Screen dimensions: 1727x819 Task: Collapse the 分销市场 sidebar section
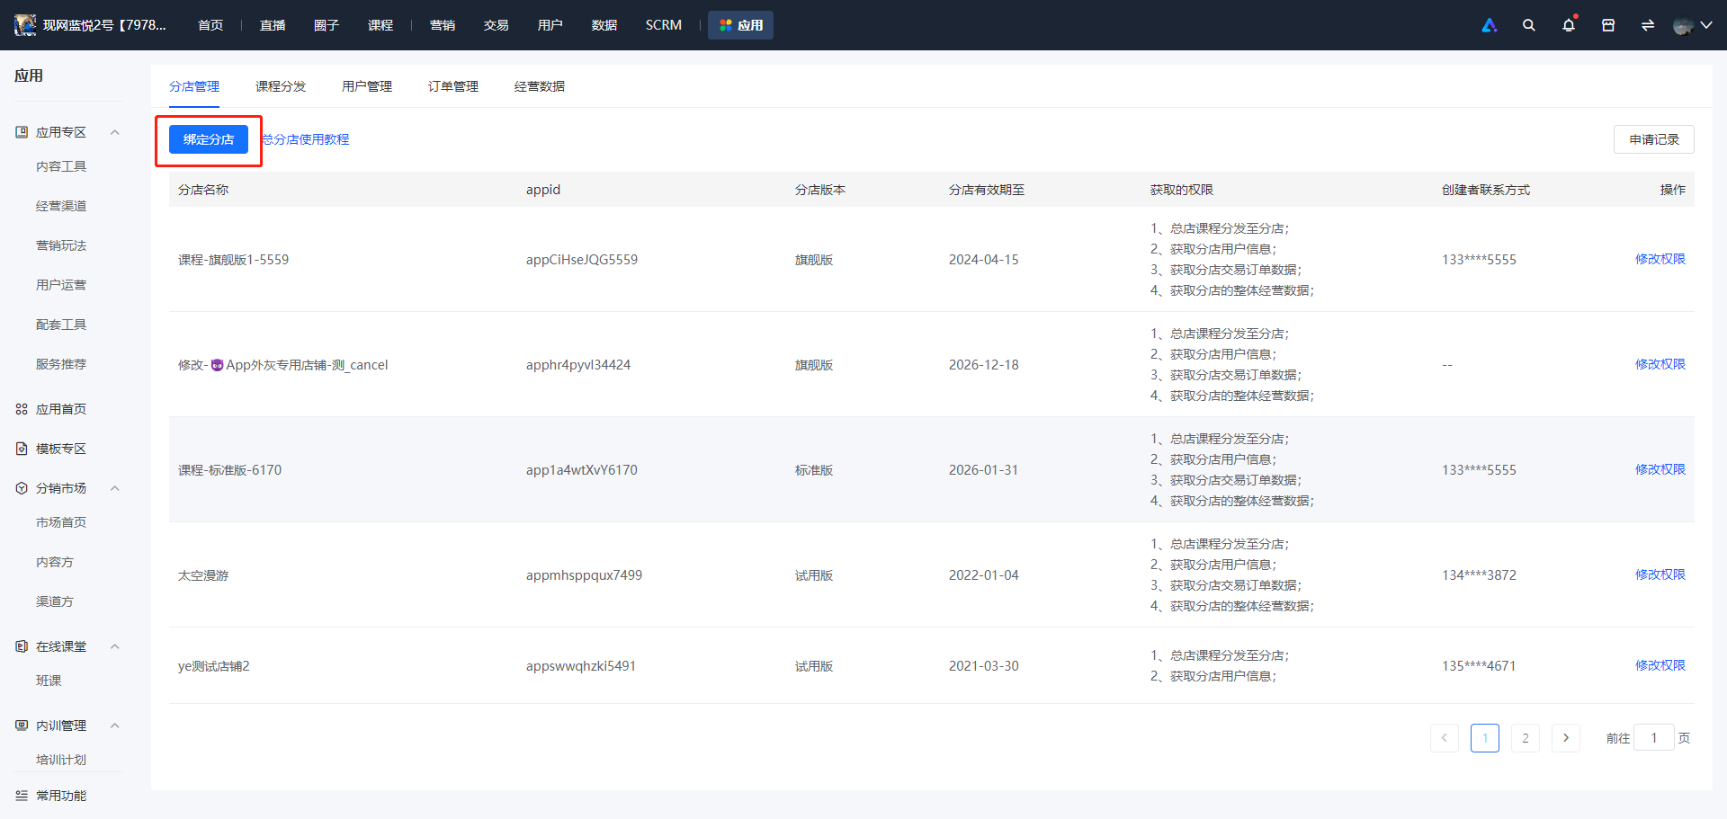pyautogui.click(x=114, y=488)
